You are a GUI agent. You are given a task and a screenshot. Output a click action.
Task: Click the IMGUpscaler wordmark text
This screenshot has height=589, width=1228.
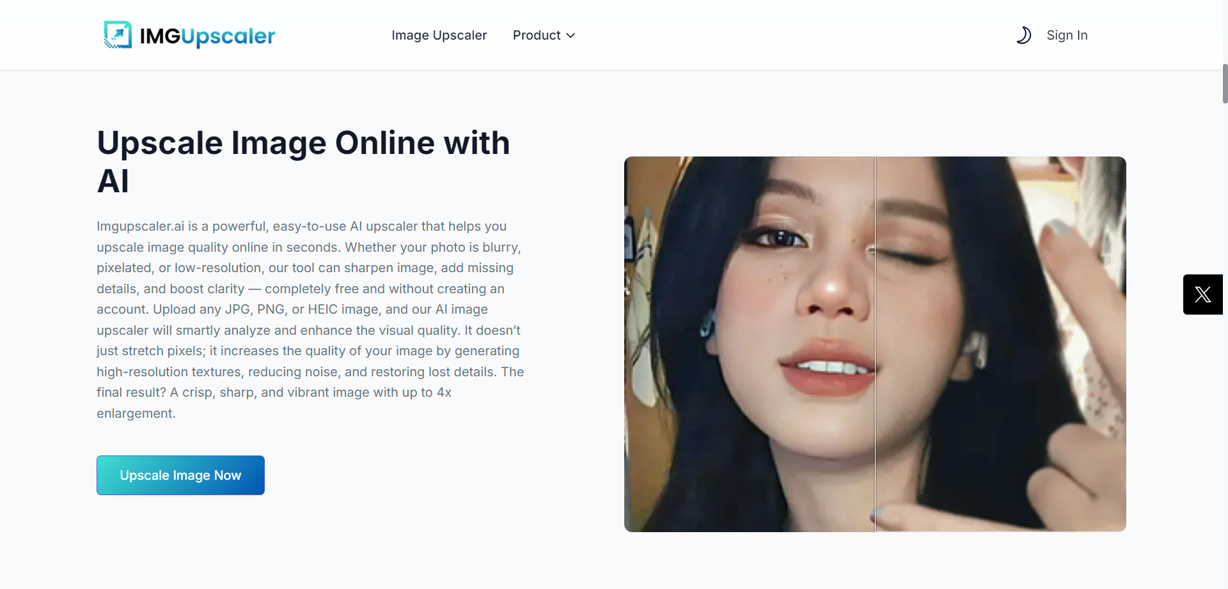click(207, 36)
